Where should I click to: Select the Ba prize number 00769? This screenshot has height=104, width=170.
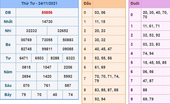(x=26, y=40)
